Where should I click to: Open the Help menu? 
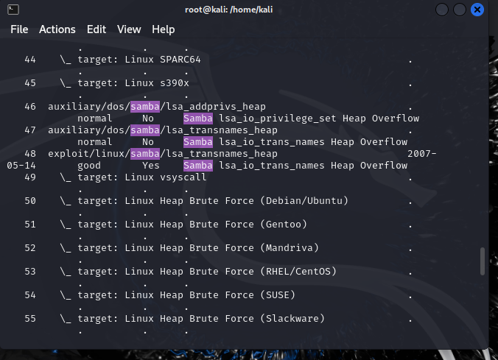coord(164,29)
